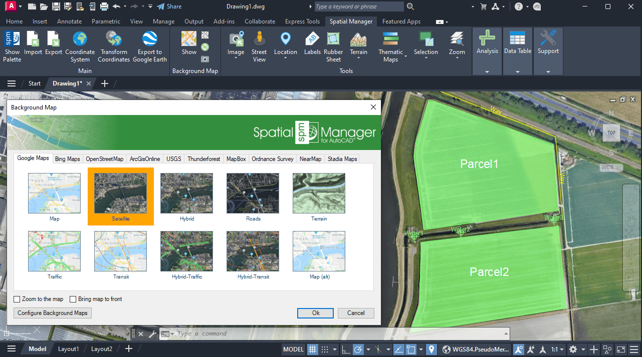Image resolution: width=642 pixels, height=357 pixels.
Task: Toggle object snap tracking in status bar
Action: pos(399,349)
